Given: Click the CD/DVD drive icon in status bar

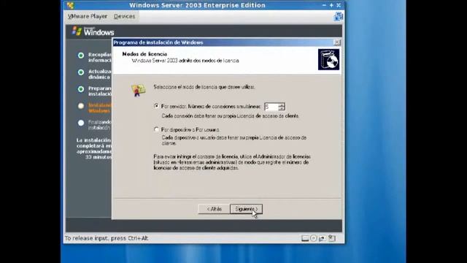Looking at the screenshot, I should pos(313,238).
